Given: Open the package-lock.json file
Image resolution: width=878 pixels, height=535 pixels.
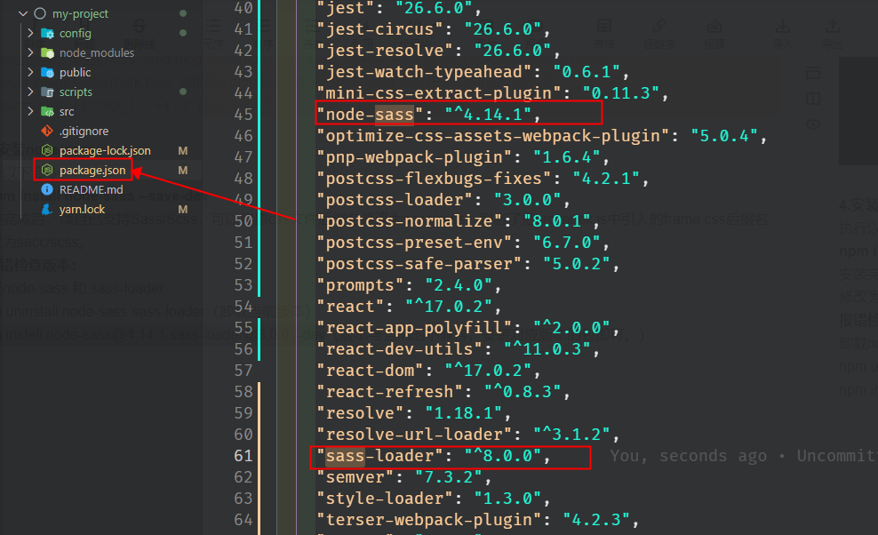Looking at the screenshot, I should pos(105,151).
